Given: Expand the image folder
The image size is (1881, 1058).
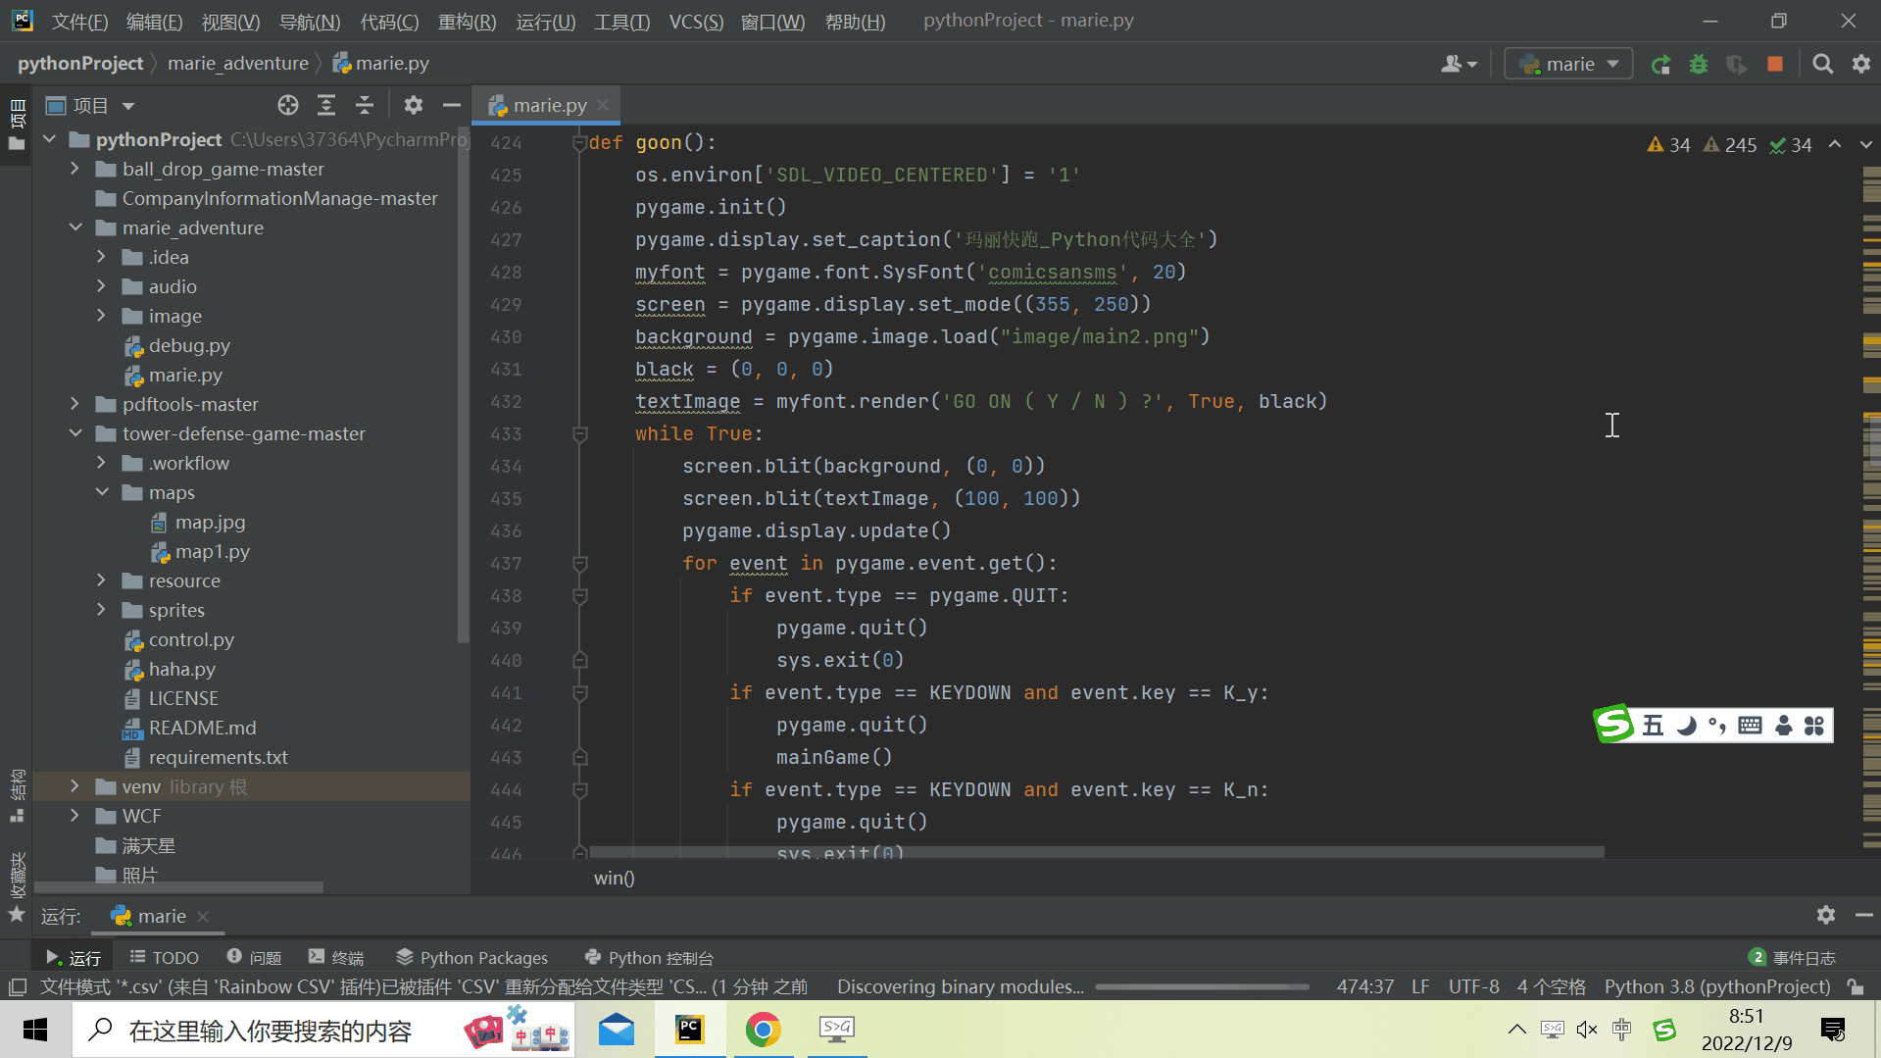Looking at the screenshot, I should tap(101, 316).
